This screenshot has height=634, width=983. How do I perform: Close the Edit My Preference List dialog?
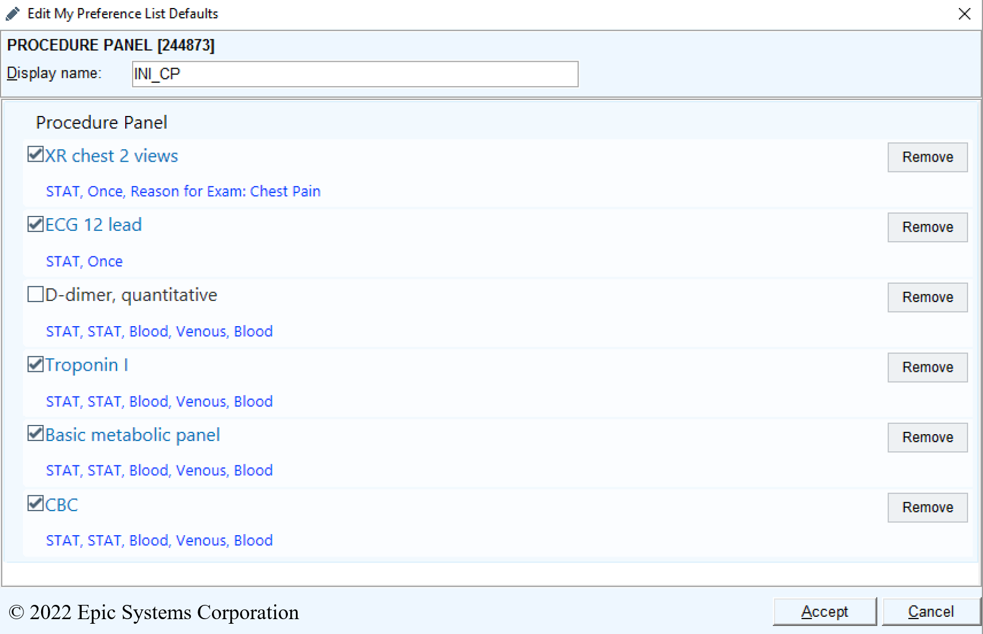[x=964, y=14]
